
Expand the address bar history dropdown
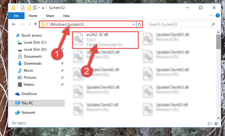click(x=134, y=24)
